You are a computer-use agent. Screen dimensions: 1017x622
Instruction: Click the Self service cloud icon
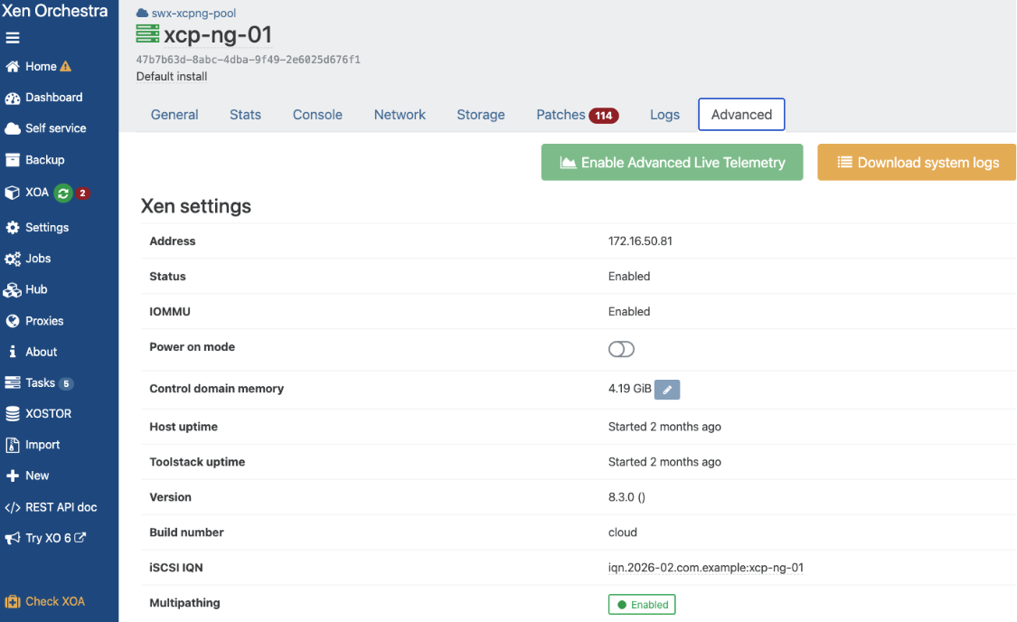[x=13, y=128]
